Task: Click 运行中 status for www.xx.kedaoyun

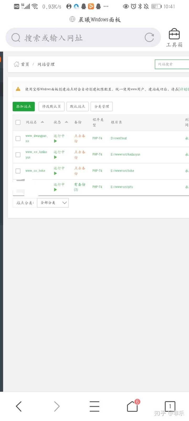Action: tap(59, 152)
